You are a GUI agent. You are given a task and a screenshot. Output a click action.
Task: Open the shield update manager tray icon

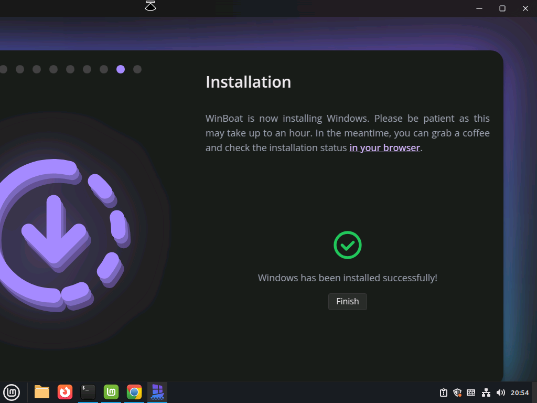pos(457,393)
